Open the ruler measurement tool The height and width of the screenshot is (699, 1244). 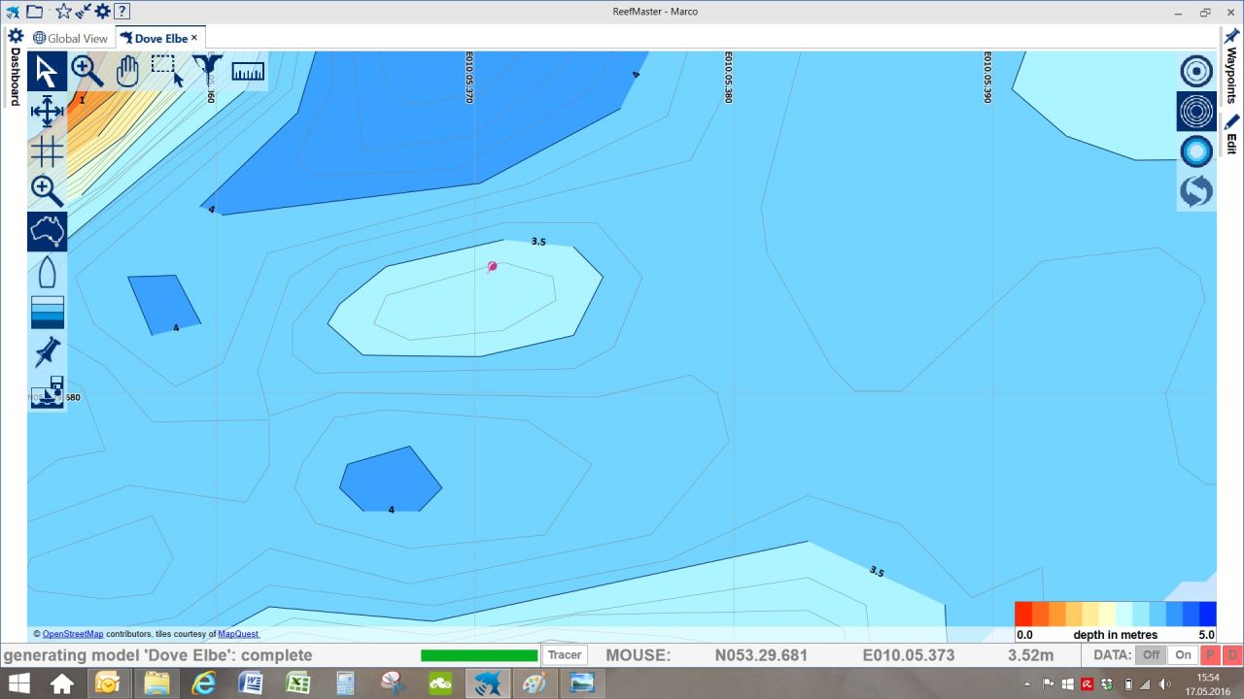click(x=248, y=71)
